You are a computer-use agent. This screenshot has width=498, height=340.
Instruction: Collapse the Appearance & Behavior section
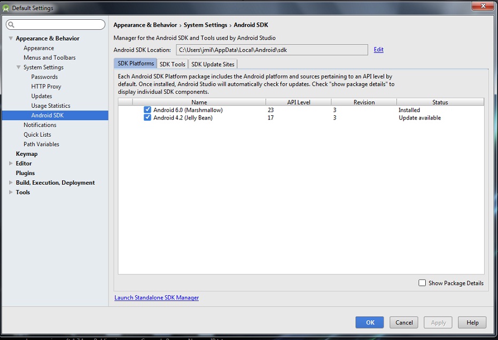pos(11,38)
